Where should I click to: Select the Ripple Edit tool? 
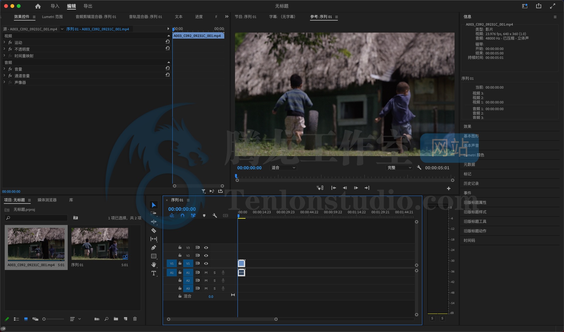[154, 222]
